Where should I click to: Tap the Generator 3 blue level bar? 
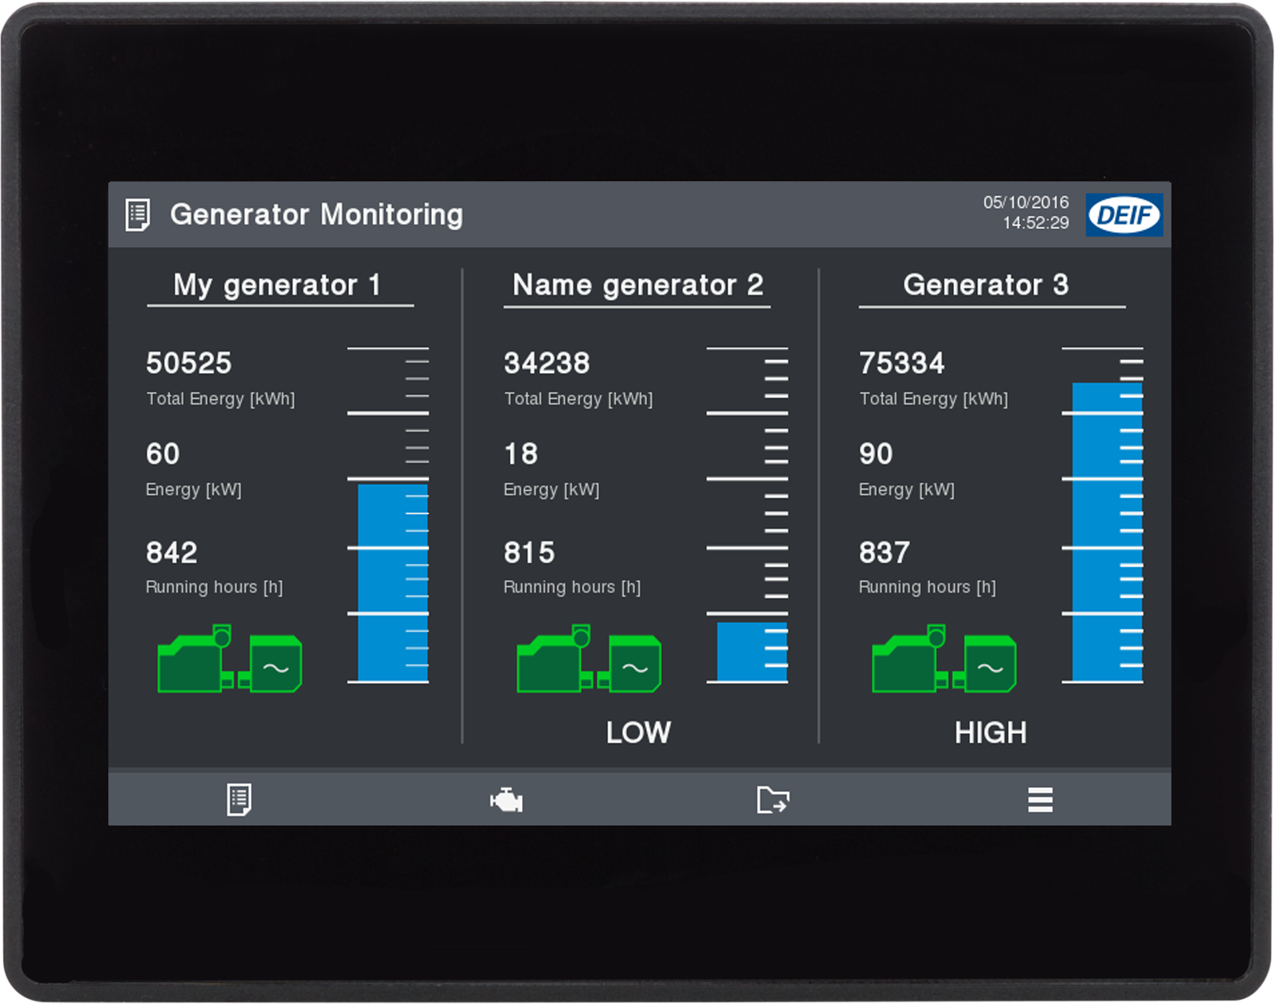click(x=1107, y=532)
